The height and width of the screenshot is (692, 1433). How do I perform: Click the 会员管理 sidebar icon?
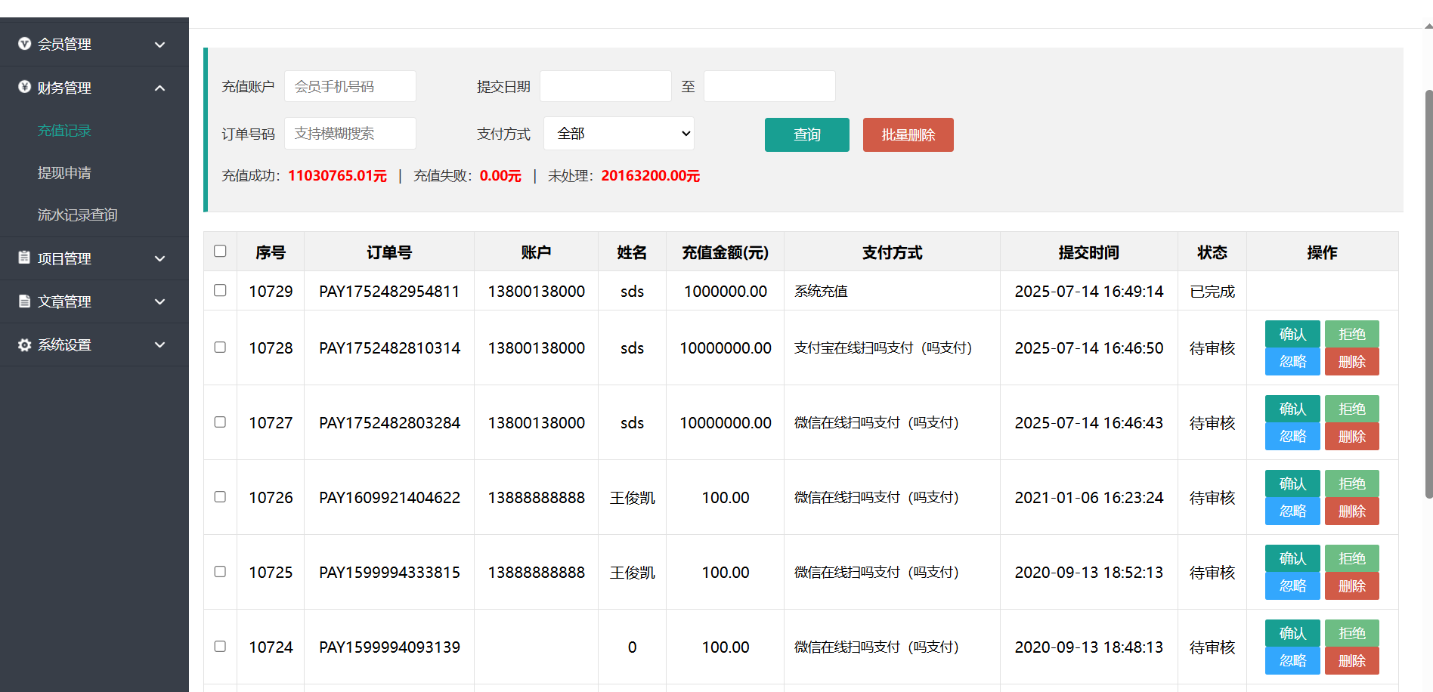tap(24, 44)
